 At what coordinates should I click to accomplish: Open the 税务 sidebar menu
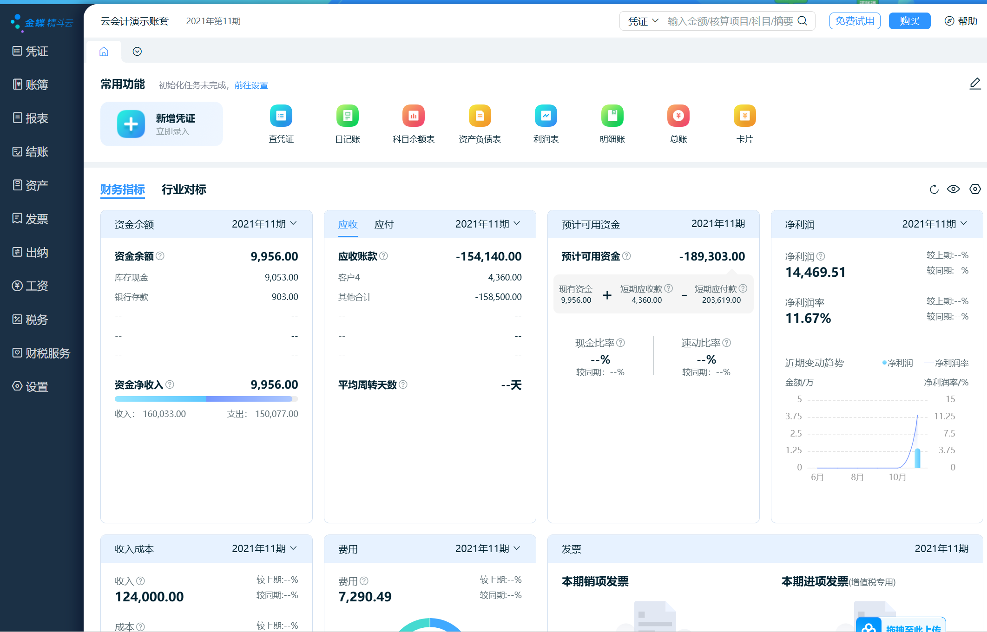pyautogui.click(x=31, y=319)
